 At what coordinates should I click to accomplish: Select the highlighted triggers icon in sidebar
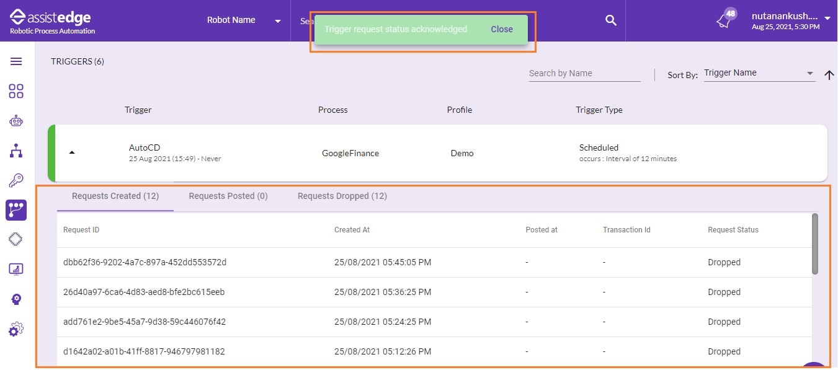click(x=16, y=210)
